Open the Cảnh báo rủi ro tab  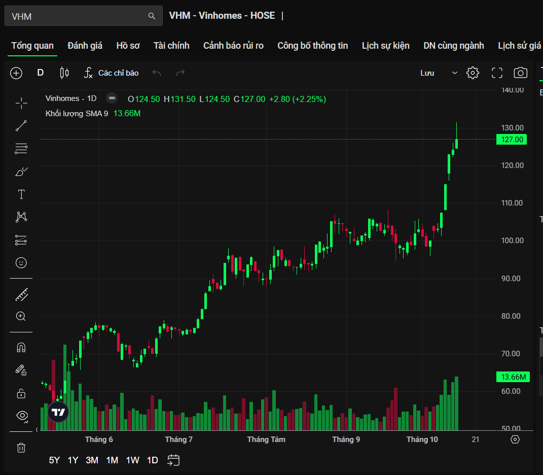pyautogui.click(x=233, y=46)
